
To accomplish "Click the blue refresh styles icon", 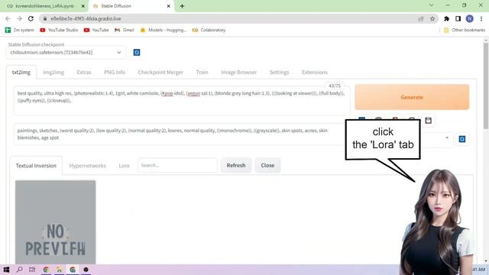I will pos(461,139).
